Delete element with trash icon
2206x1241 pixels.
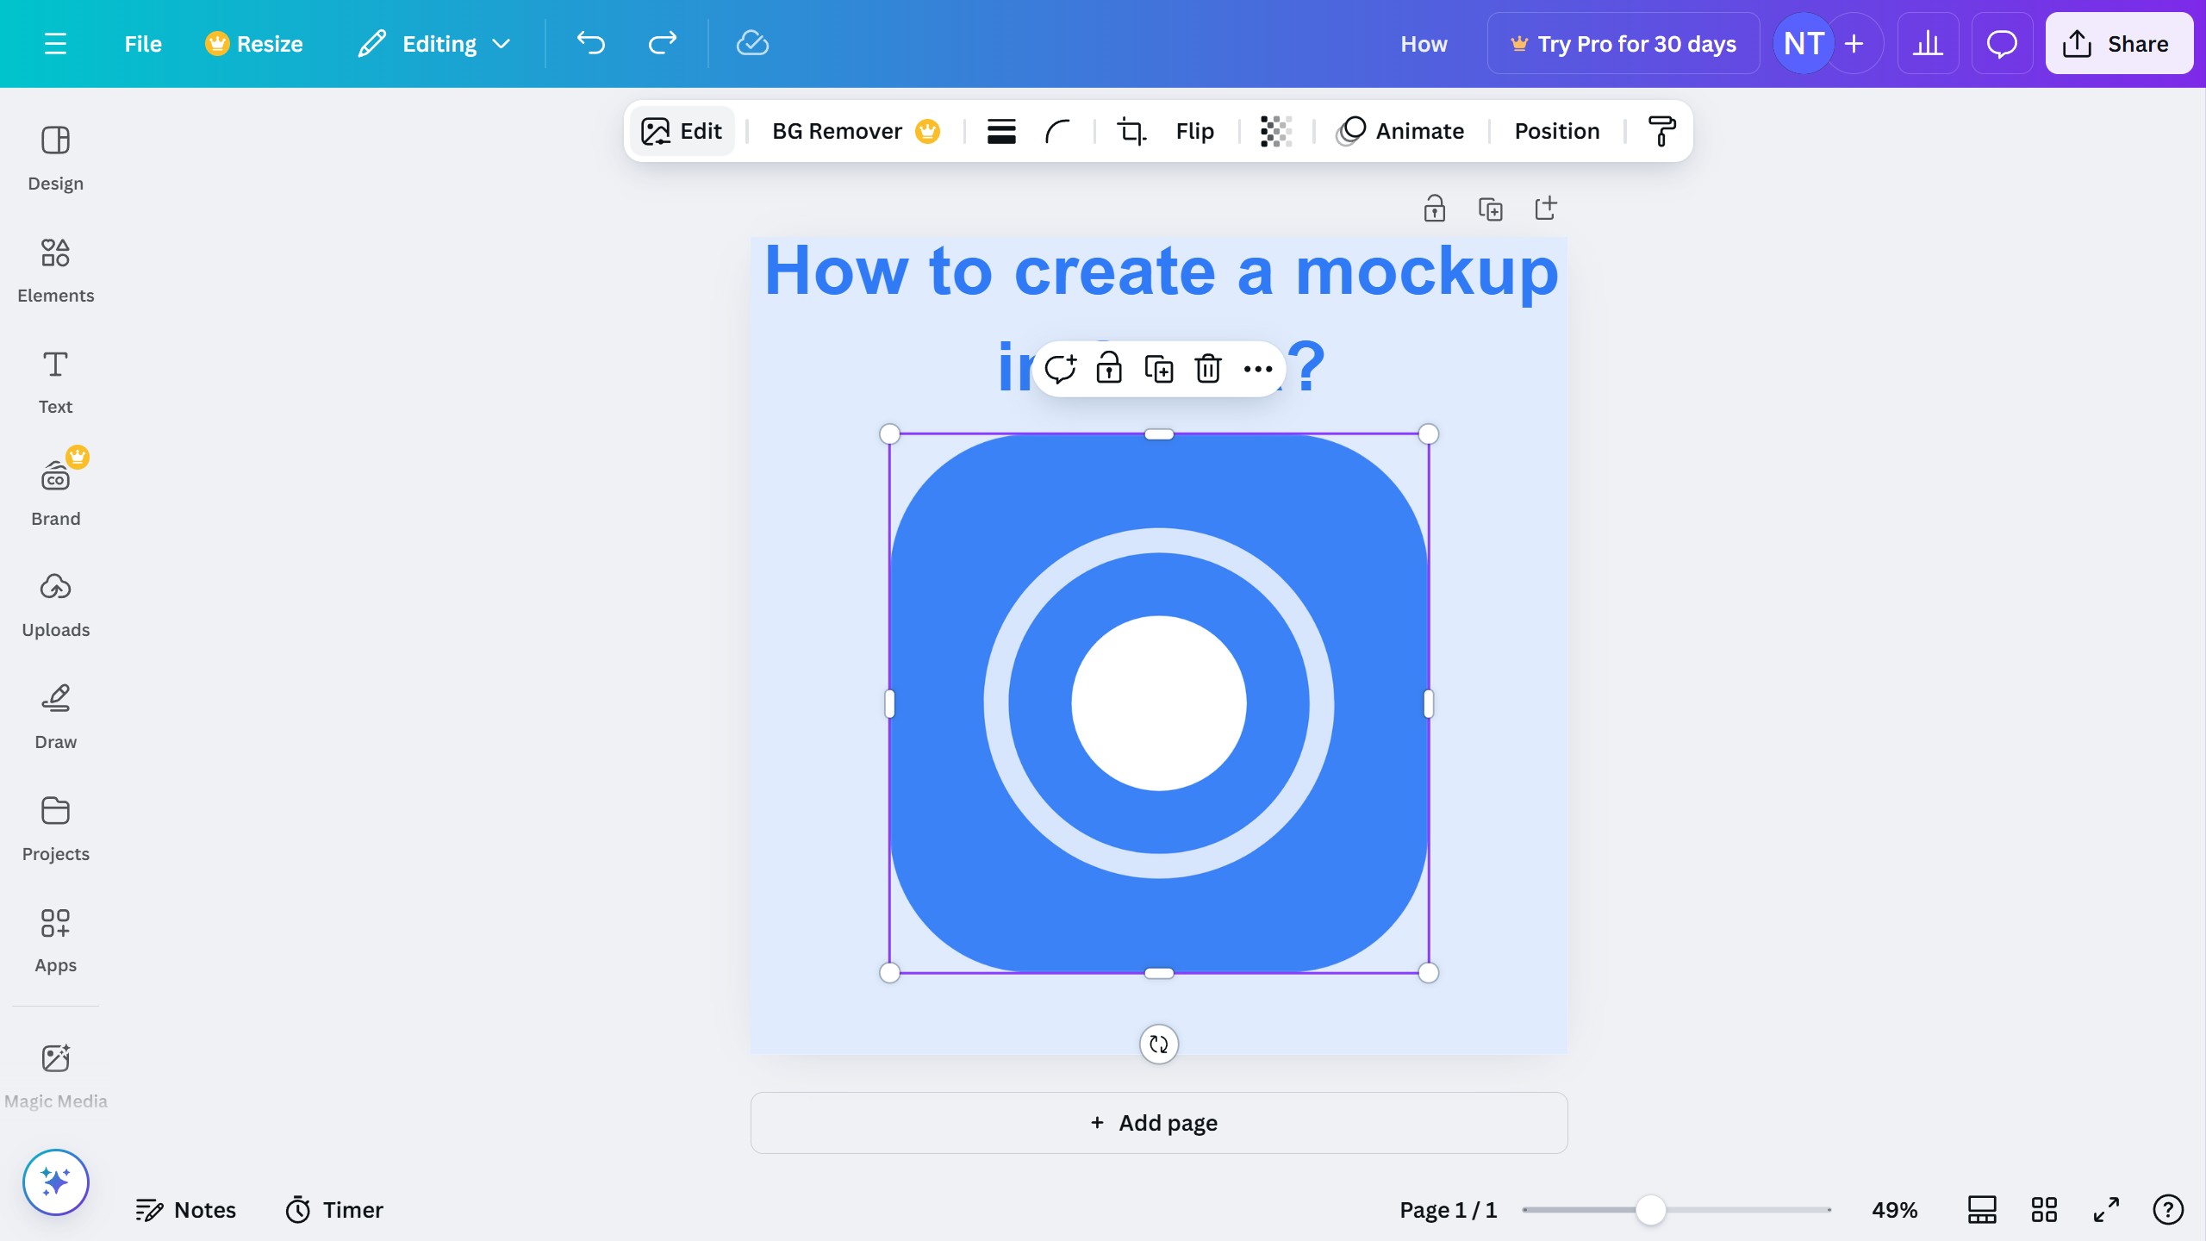click(1208, 369)
